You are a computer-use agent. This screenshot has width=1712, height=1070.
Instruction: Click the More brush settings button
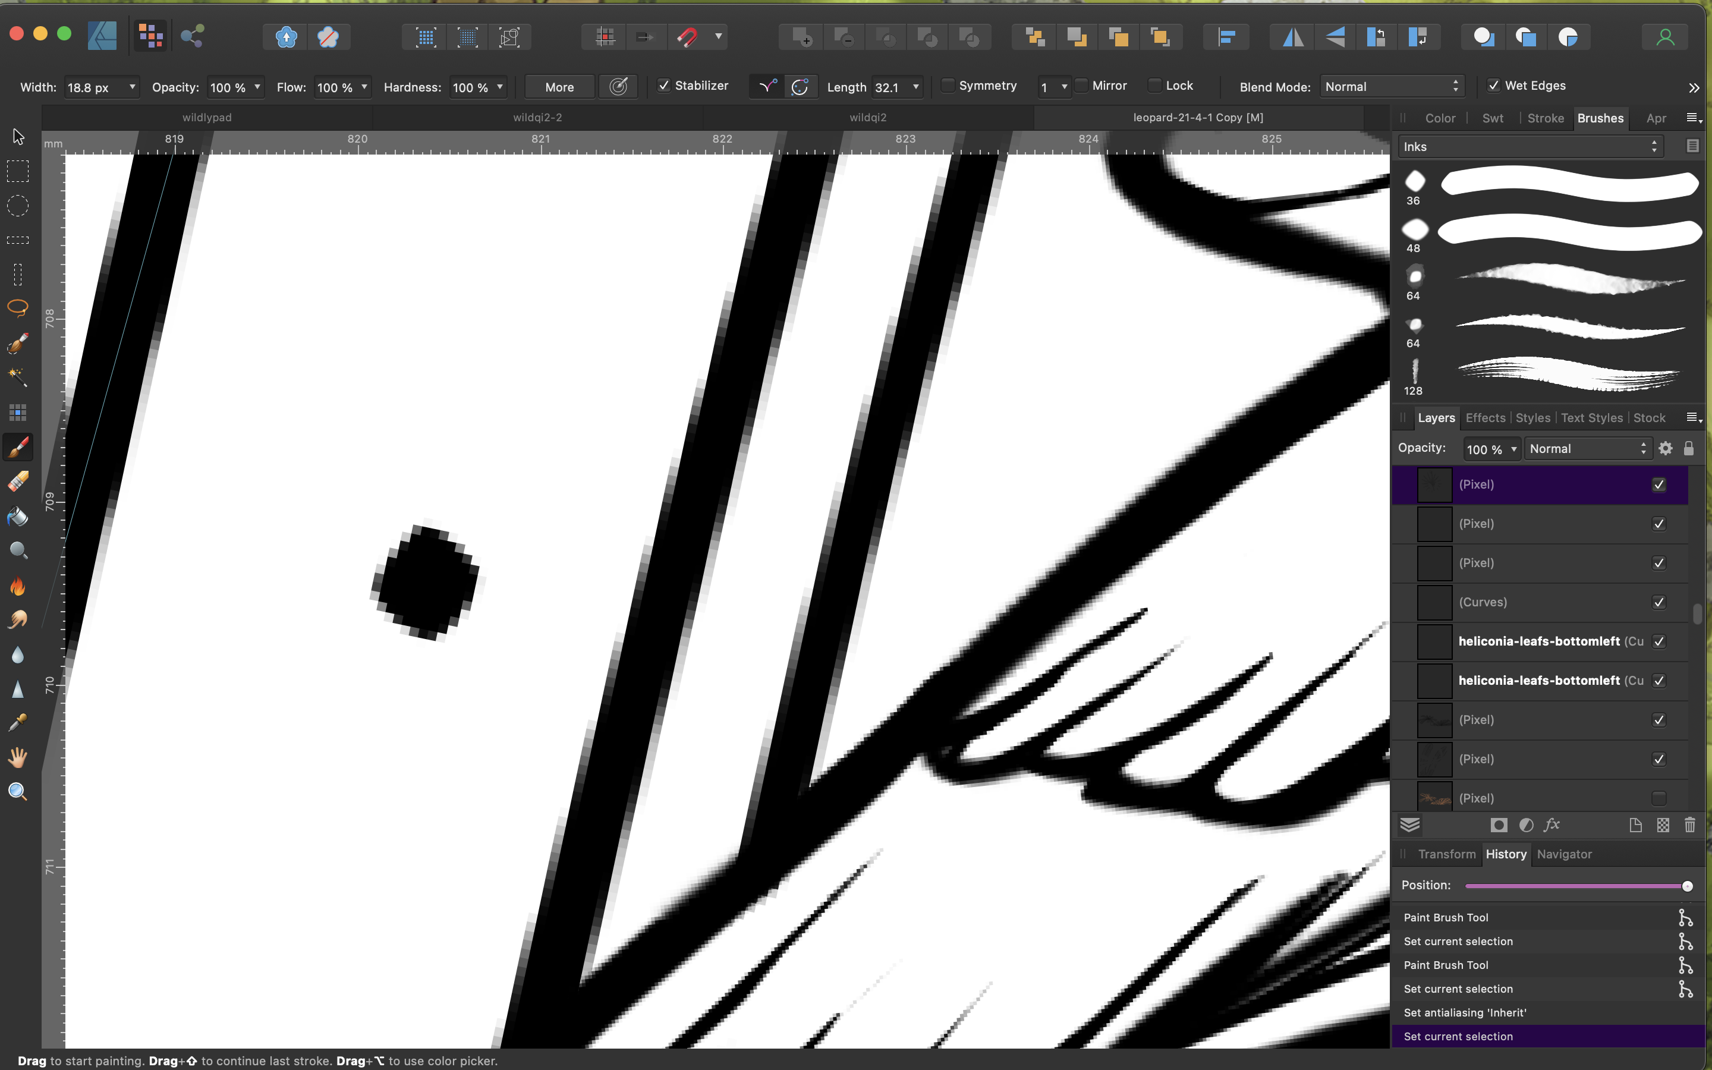pyautogui.click(x=559, y=87)
